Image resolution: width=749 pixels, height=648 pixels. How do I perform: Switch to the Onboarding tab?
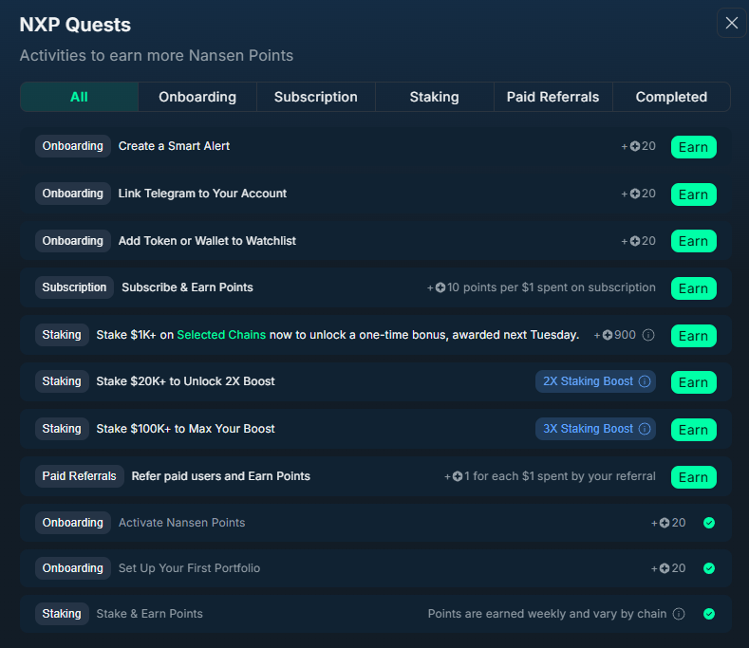pos(197,97)
